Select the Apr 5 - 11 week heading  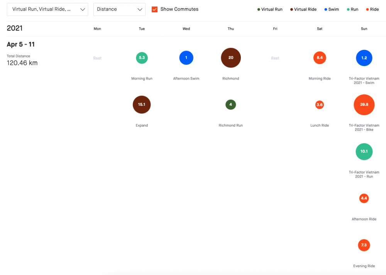pos(21,44)
